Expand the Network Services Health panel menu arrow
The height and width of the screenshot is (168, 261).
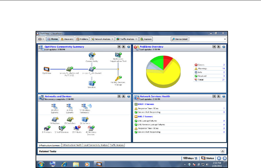pos(214,96)
